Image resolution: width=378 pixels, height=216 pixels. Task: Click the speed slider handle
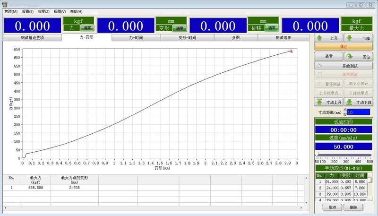click(318, 155)
